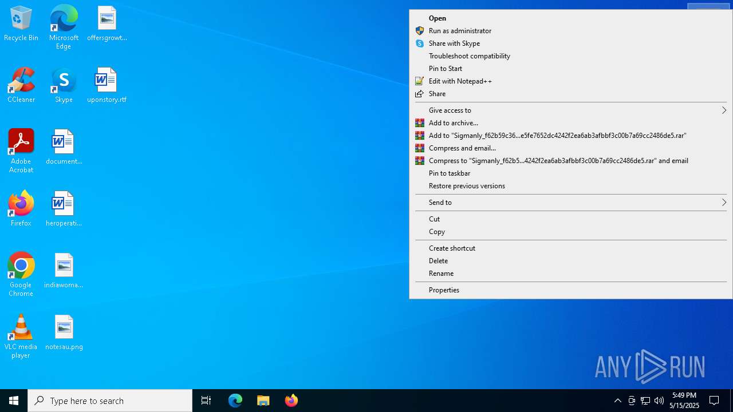Choose Cut in the context menu
This screenshot has height=412, width=733.
[x=571, y=219]
